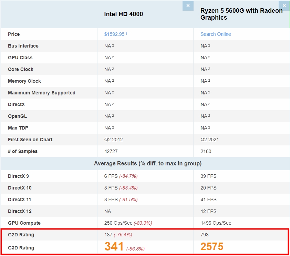Select the large 341 G3D Rating score

click(114, 246)
